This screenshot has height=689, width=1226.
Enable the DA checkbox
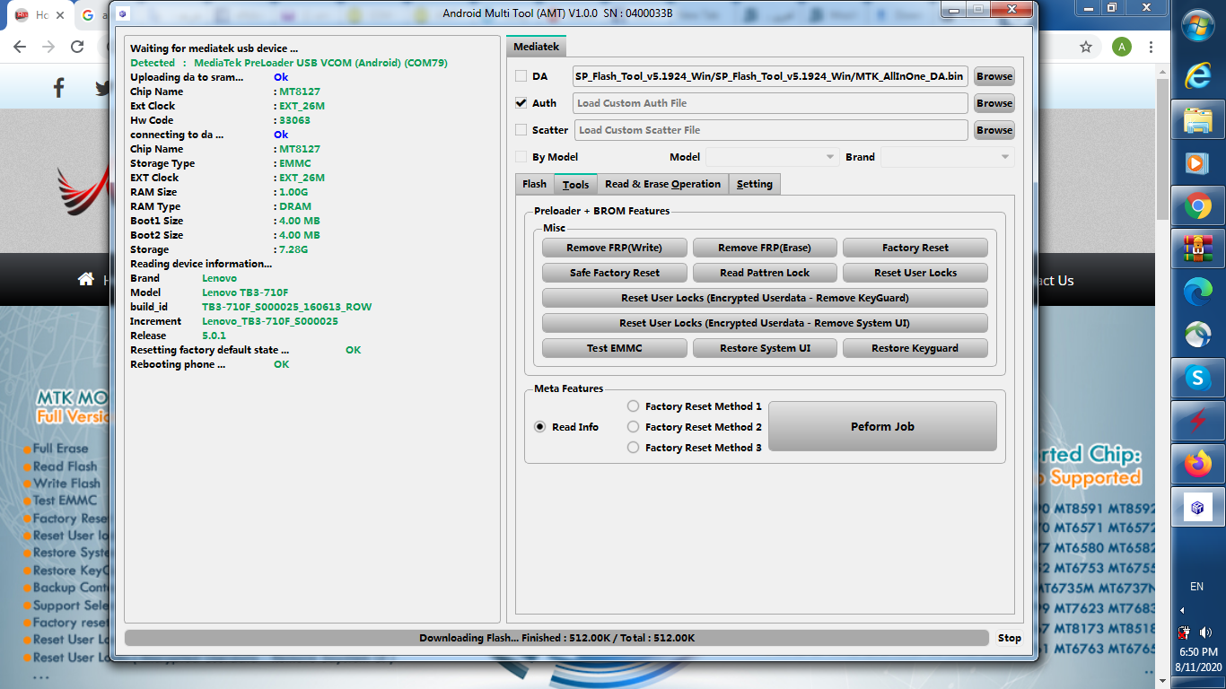521,76
